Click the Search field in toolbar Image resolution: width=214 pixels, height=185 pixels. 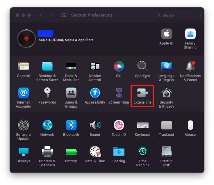point(177,15)
